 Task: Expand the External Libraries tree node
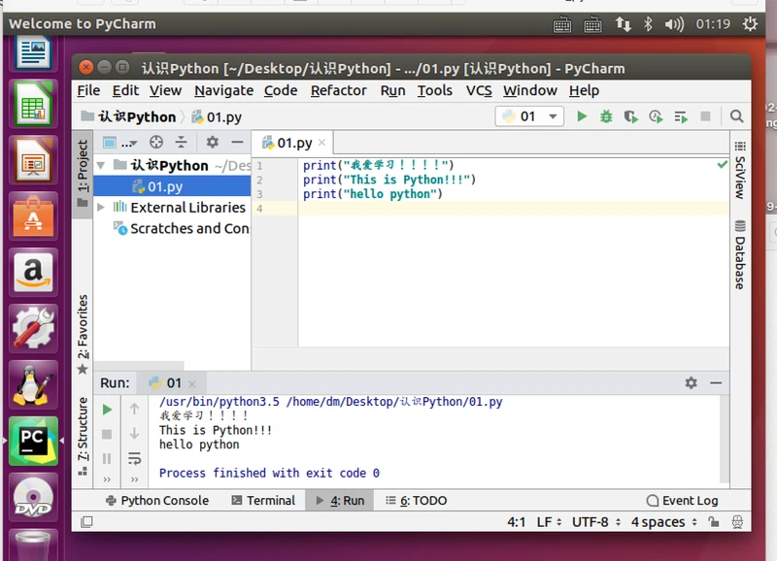(102, 207)
